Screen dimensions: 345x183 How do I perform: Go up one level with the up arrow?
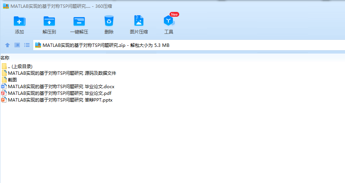coord(7,45)
